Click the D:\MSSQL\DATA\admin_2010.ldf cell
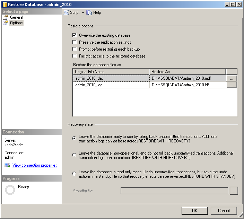This screenshot has height=219, width=244. (188, 85)
